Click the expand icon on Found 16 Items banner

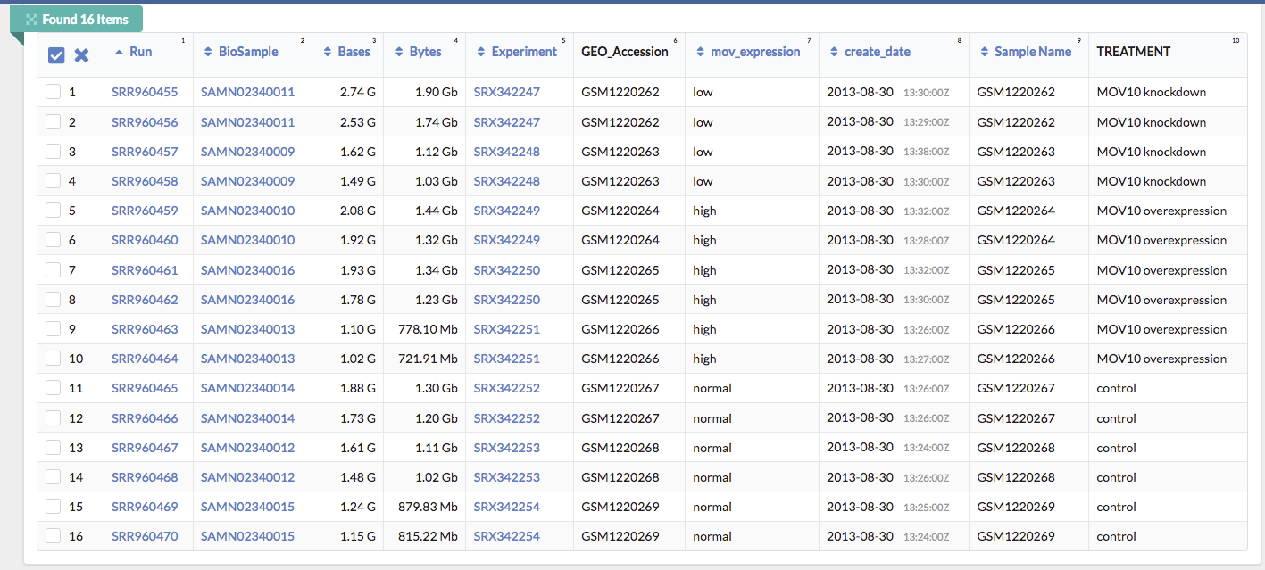click(32, 18)
